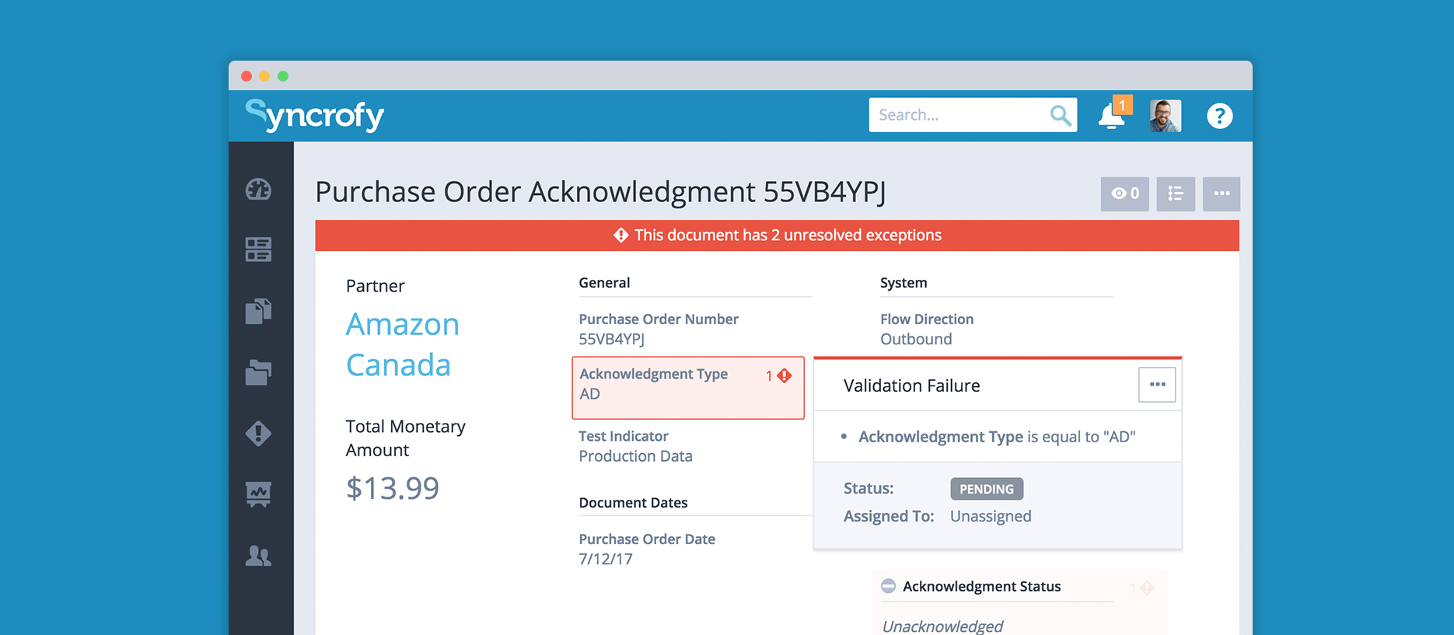Open the users icon in sidebar
This screenshot has width=1454, height=635.
(259, 556)
